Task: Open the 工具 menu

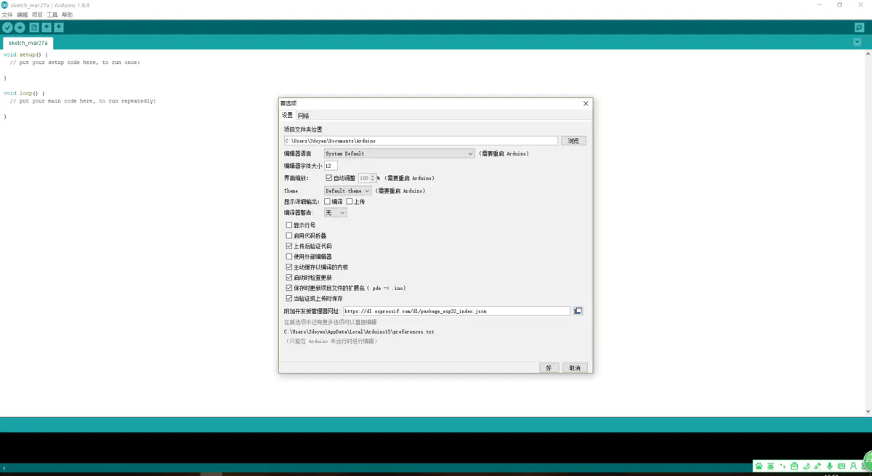Action: coord(52,15)
